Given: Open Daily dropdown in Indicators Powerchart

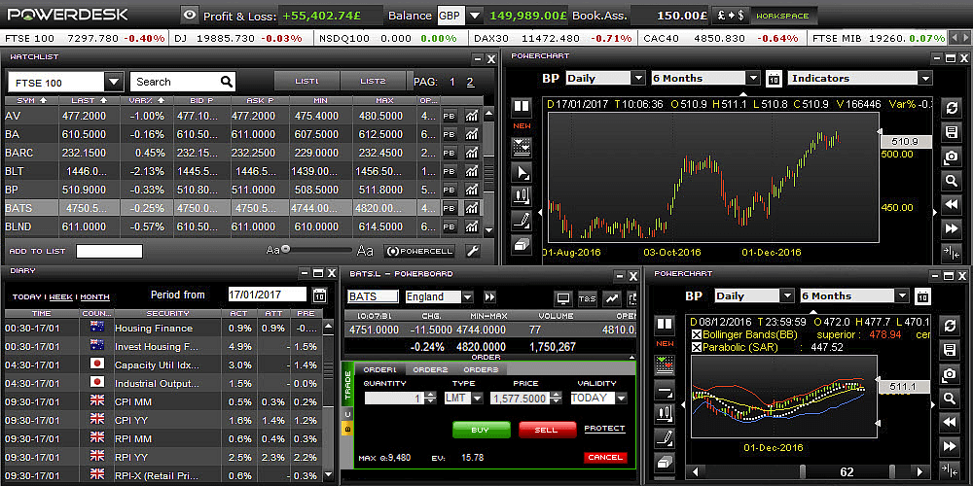Looking at the screenshot, I should pyautogui.click(x=638, y=79).
